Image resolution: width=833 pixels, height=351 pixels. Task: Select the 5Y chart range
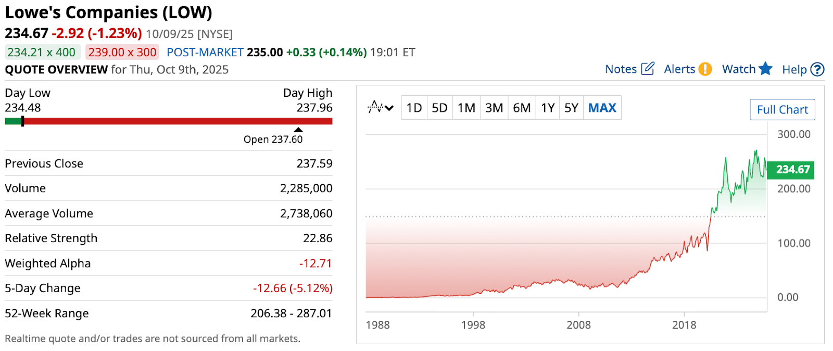click(x=571, y=108)
